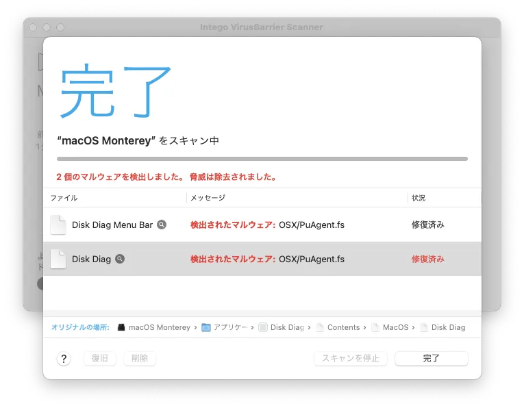Click the Contents document icon in path
Image resolution: width=524 pixels, height=408 pixels.
coord(320,327)
